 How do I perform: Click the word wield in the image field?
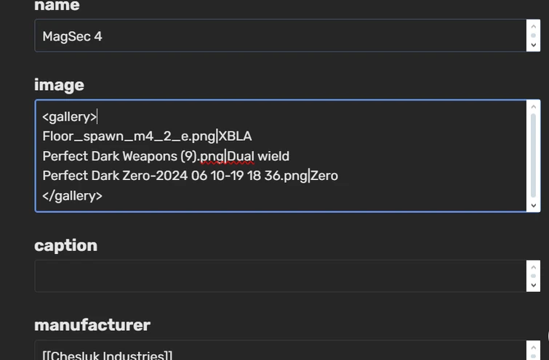[x=273, y=156]
